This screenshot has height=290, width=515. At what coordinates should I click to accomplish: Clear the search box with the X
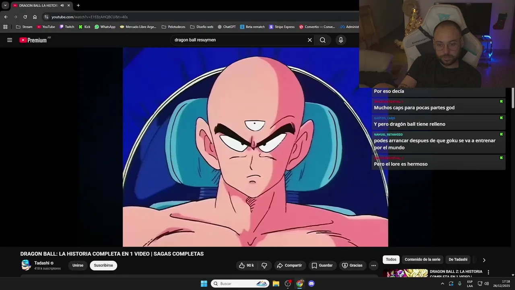point(310,40)
